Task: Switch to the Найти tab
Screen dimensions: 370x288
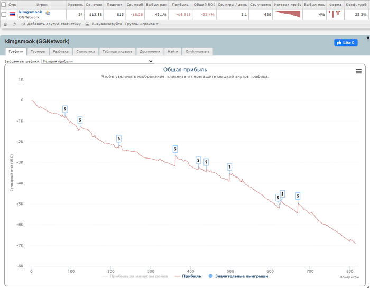Action: point(173,51)
